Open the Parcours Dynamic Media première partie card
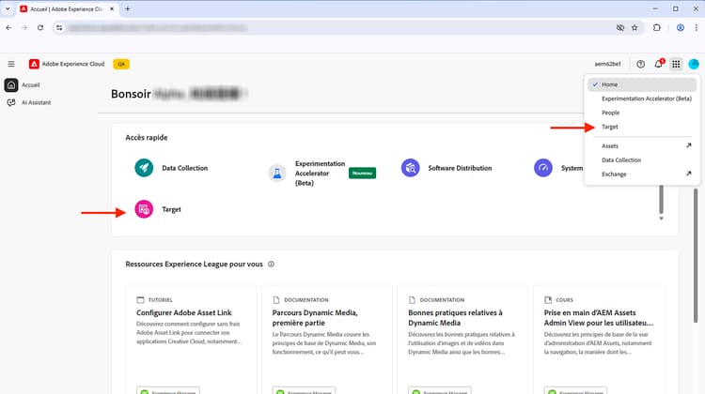The height and width of the screenshot is (394, 705). [x=327, y=340]
